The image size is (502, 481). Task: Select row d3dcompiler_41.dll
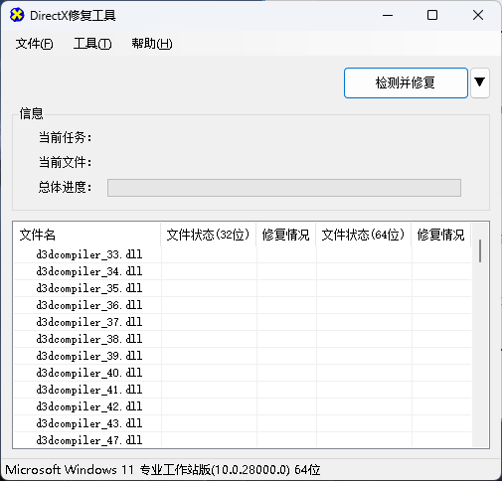point(243,390)
